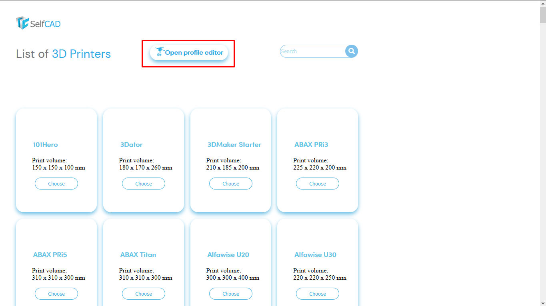This screenshot has height=306, width=546.
Task: Click the ABAX Titan title
Action: [x=138, y=255]
